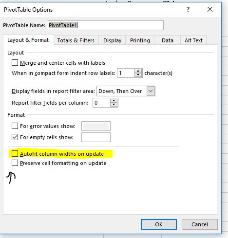Decrease indent row labels spinner value

click(x=138, y=75)
